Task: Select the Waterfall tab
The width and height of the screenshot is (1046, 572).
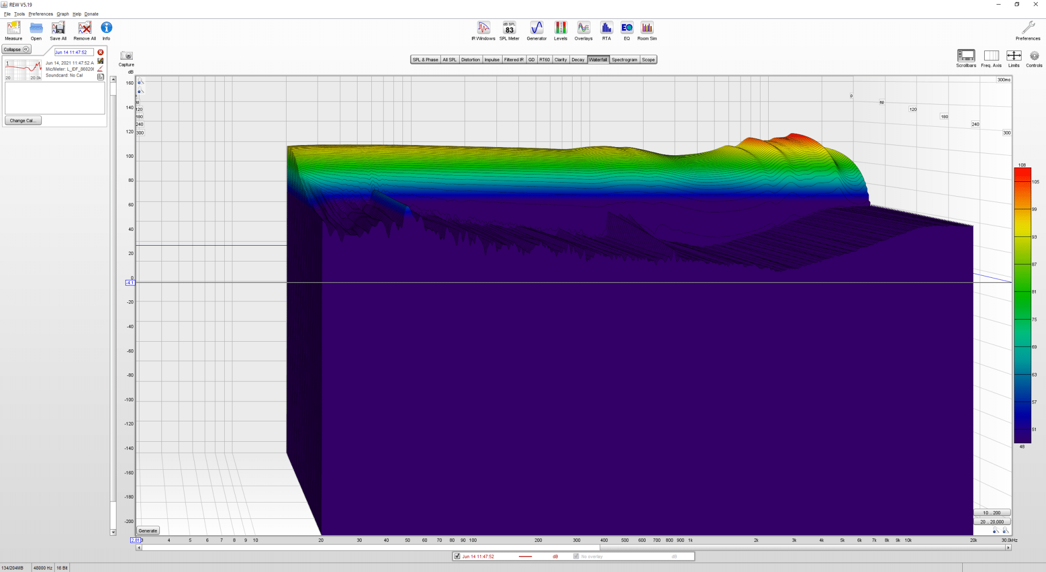Action: coord(598,60)
